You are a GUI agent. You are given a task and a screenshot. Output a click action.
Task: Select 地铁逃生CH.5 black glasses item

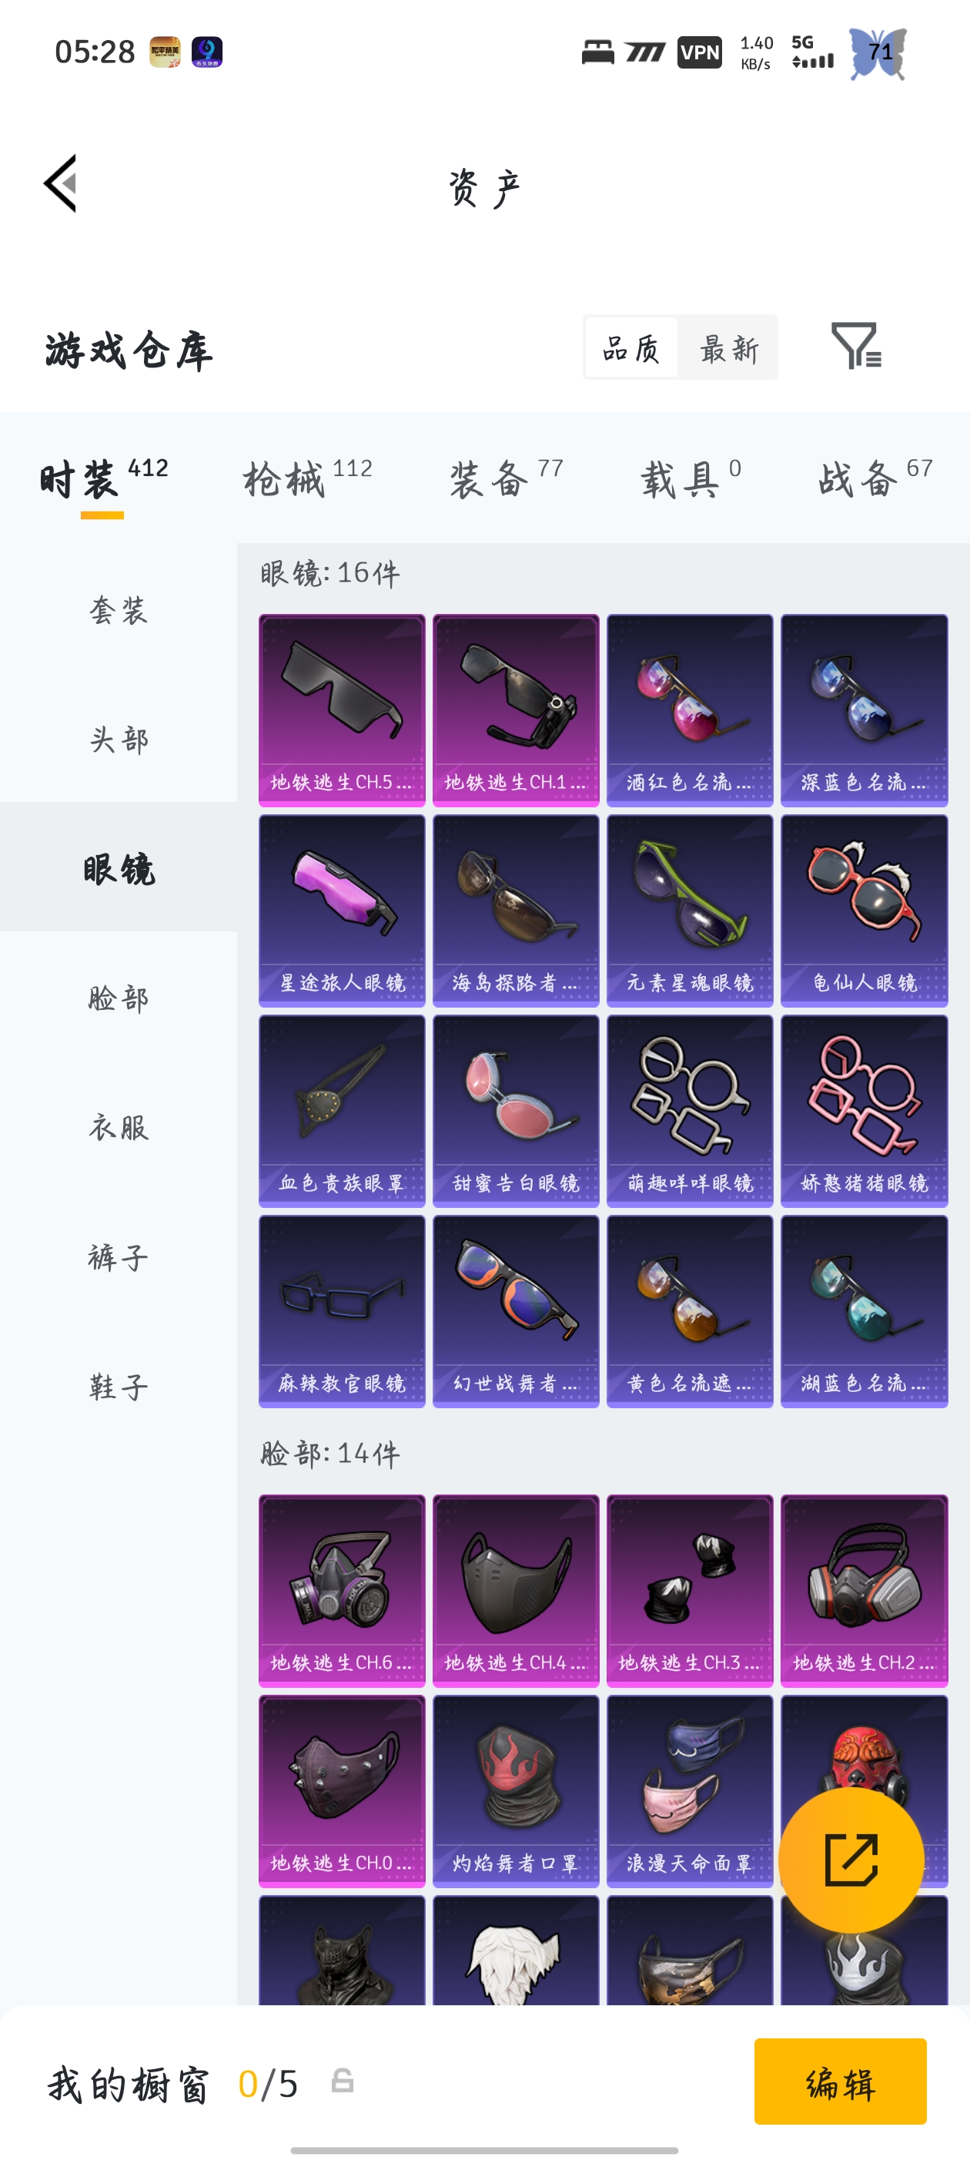pyautogui.click(x=342, y=710)
